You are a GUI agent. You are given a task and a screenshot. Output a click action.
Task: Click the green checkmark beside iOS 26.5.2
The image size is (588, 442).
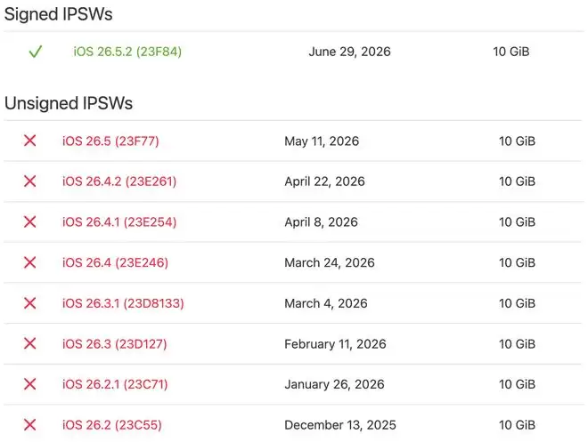(36, 52)
